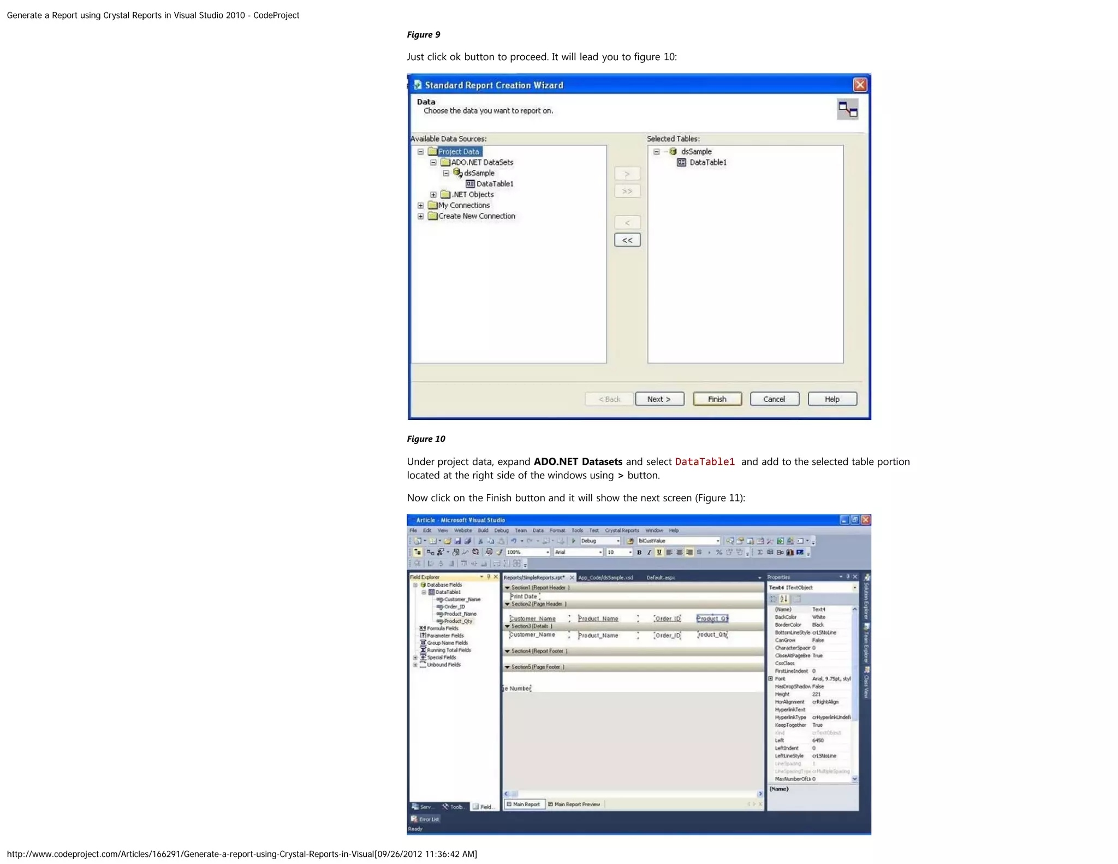This screenshot has height=864, width=1118.
Task: Click Finish in the Report Creation Wizard
Action: [x=717, y=399]
